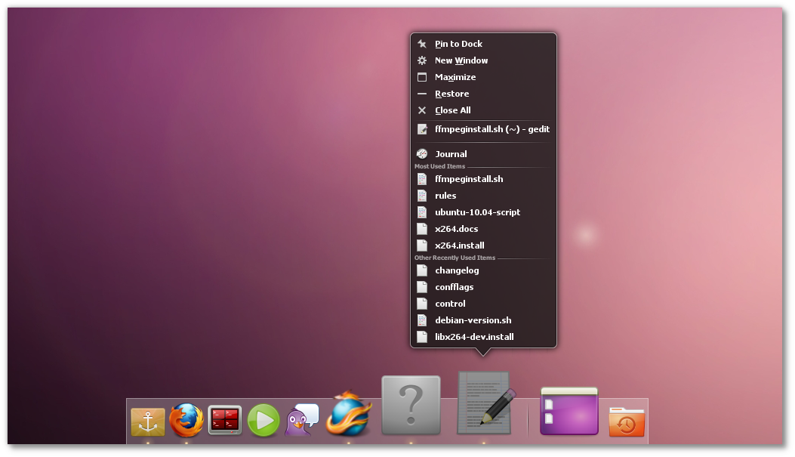The height and width of the screenshot is (457, 795).
Task: Open debian-version.sh under Recently Used Items
Action: (473, 320)
